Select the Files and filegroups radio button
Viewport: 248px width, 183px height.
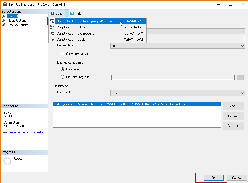coord(62,77)
